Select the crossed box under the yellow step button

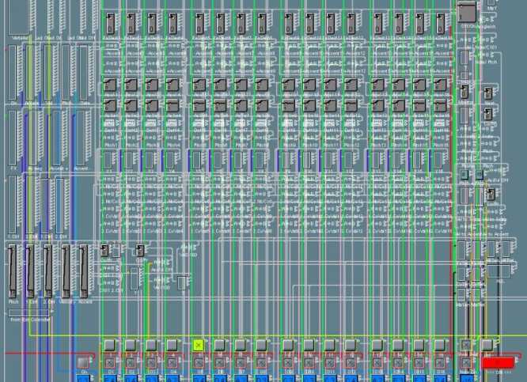click(199, 363)
